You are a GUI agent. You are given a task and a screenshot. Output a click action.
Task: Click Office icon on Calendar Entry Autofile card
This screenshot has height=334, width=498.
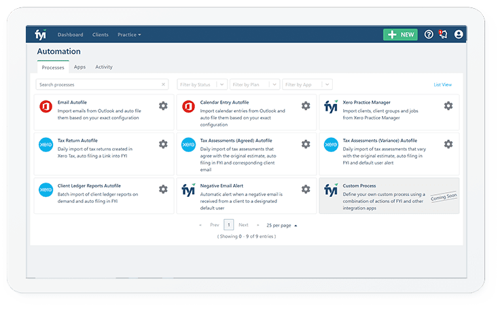188,107
